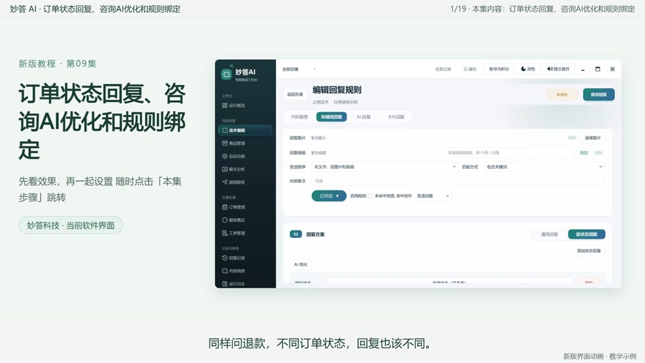Click the 公用话术 · 日常接待示例 subtitle

335,102
